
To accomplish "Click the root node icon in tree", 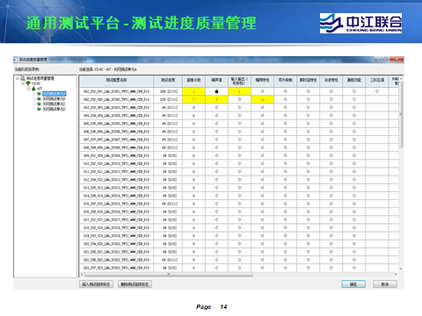I will (x=23, y=78).
